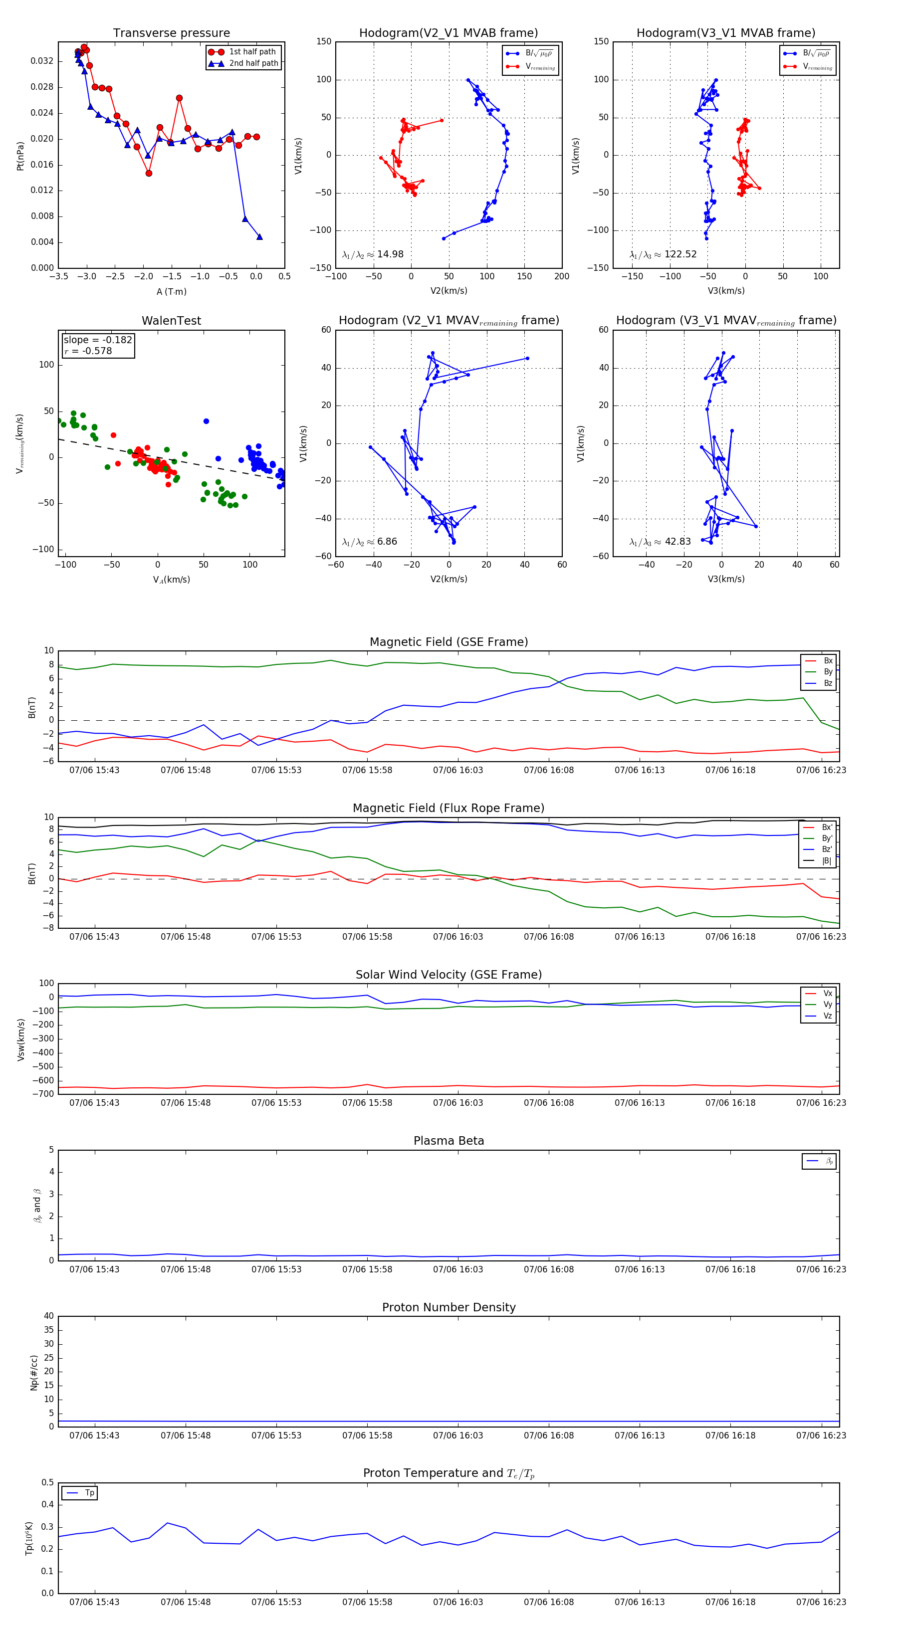Image resolution: width=898 pixels, height=1646 pixels.
Task: Click the 'Bx' legend entry in GSE plot
Action: [x=819, y=661]
